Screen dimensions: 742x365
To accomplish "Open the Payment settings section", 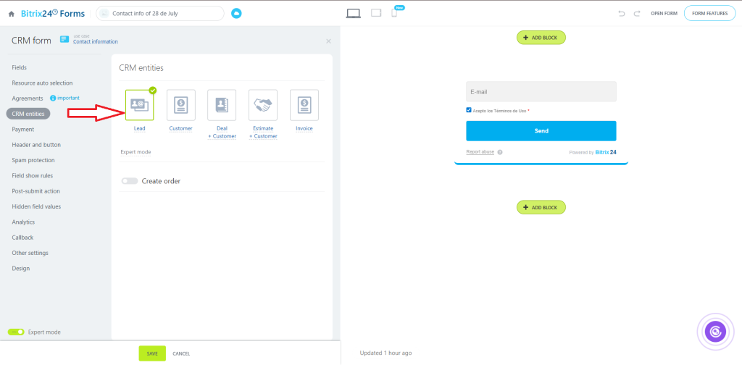I will [23, 129].
